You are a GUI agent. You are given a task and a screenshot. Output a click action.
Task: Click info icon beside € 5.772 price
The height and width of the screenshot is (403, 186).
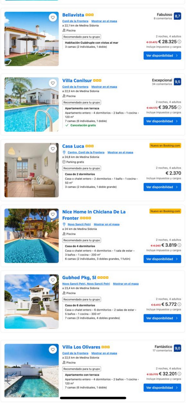[x=179, y=304]
